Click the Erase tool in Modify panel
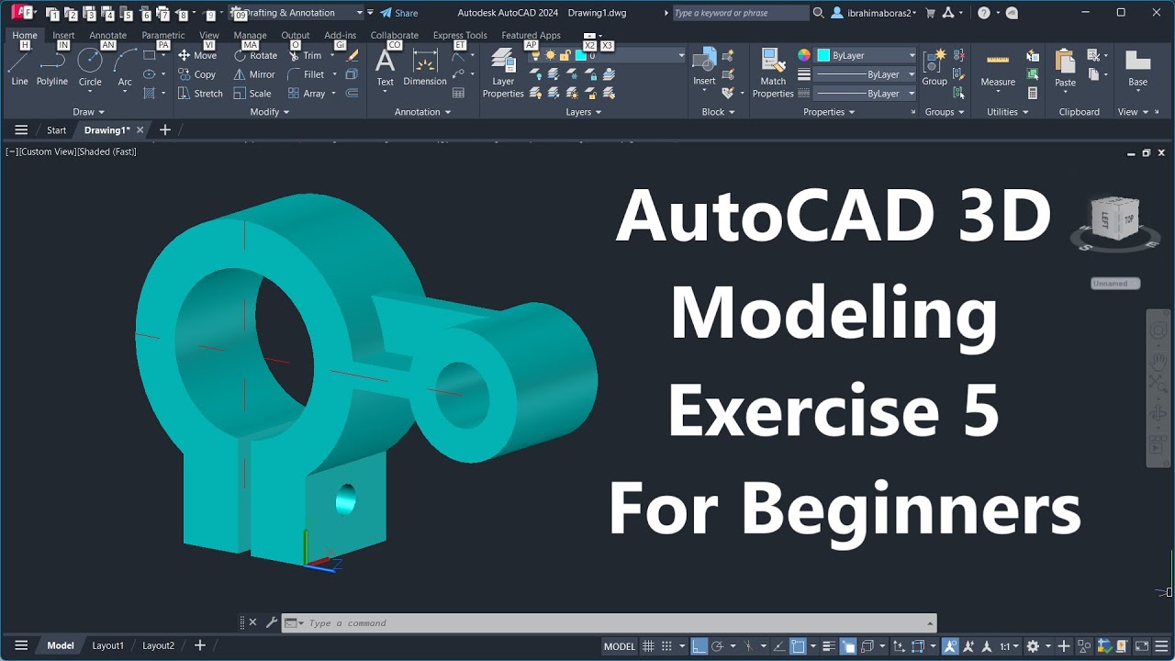1175x661 pixels. point(352,55)
